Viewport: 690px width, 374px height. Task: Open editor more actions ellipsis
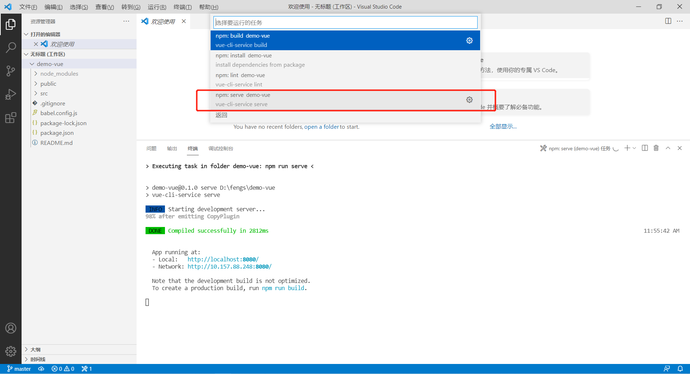point(680,21)
